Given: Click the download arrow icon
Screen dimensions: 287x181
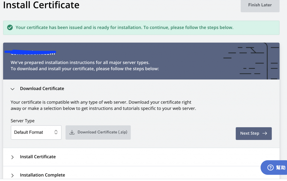Looking at the screenshot, I should 72,132.
